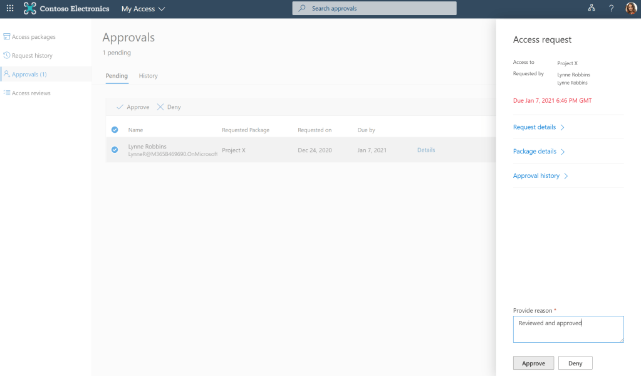Click the Access reviews list icon

point(7,93)
